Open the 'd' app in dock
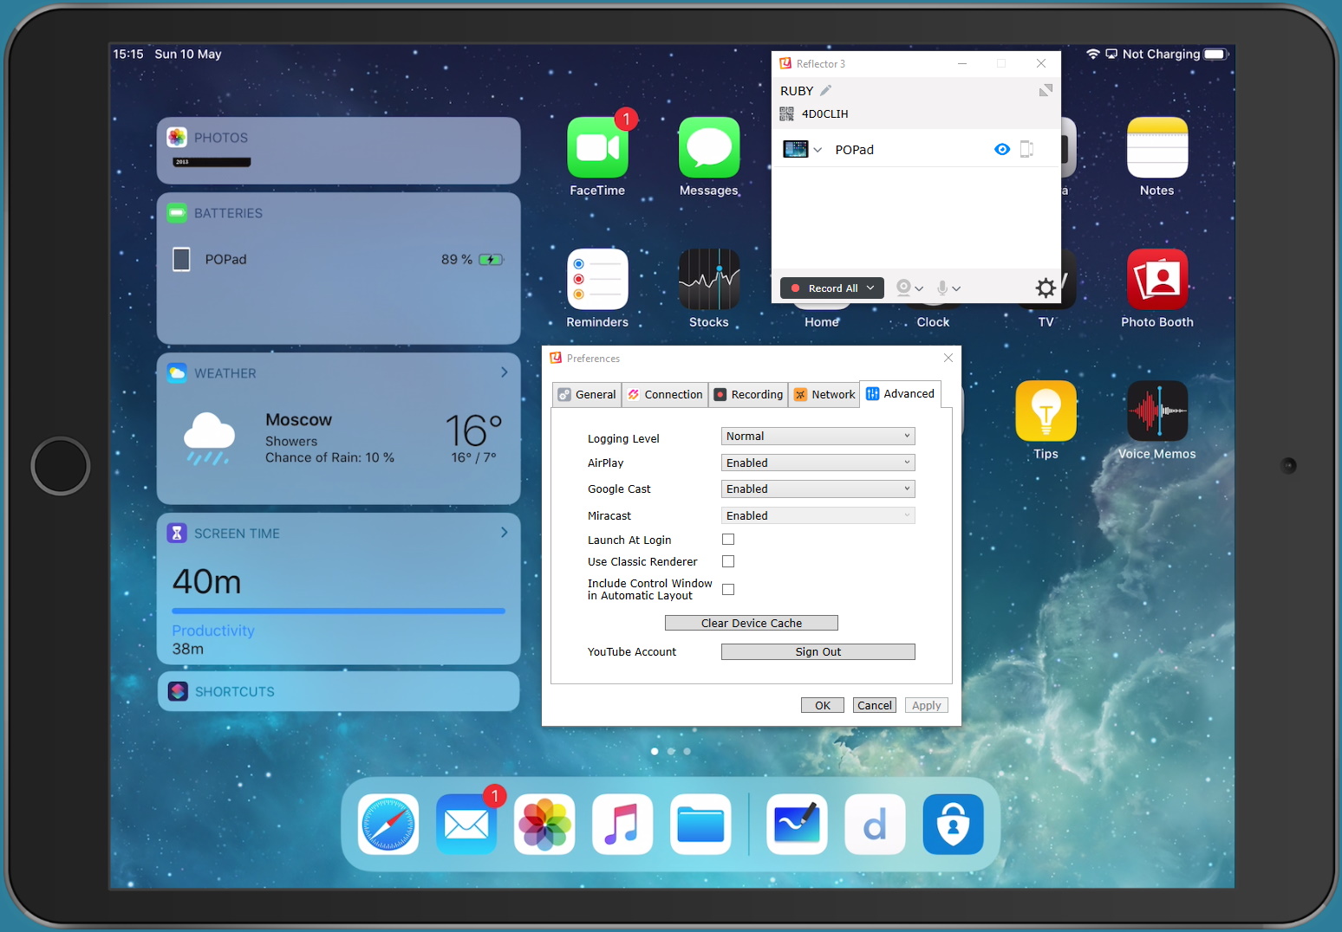Screen dimensions: 1342x932 click(875, 825)
